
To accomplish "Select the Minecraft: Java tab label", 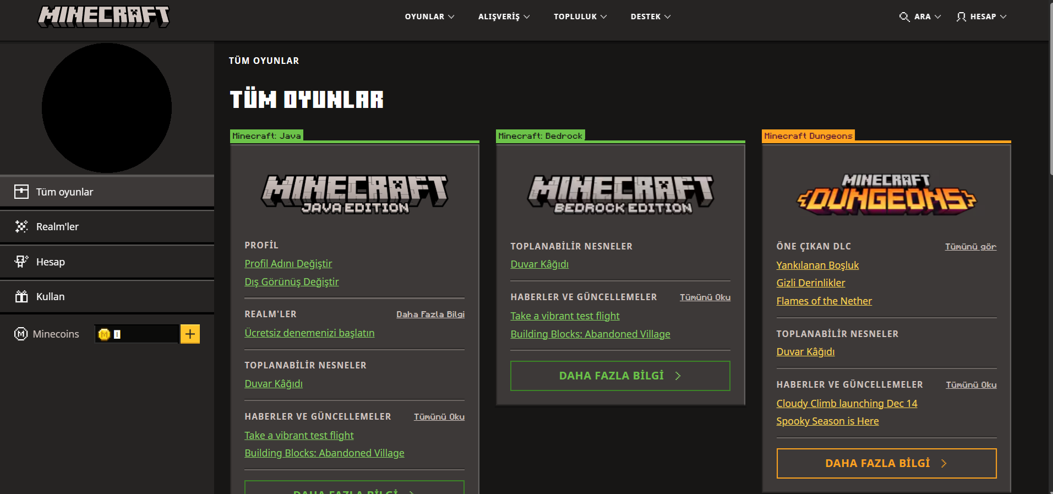I will coord(266,135).
